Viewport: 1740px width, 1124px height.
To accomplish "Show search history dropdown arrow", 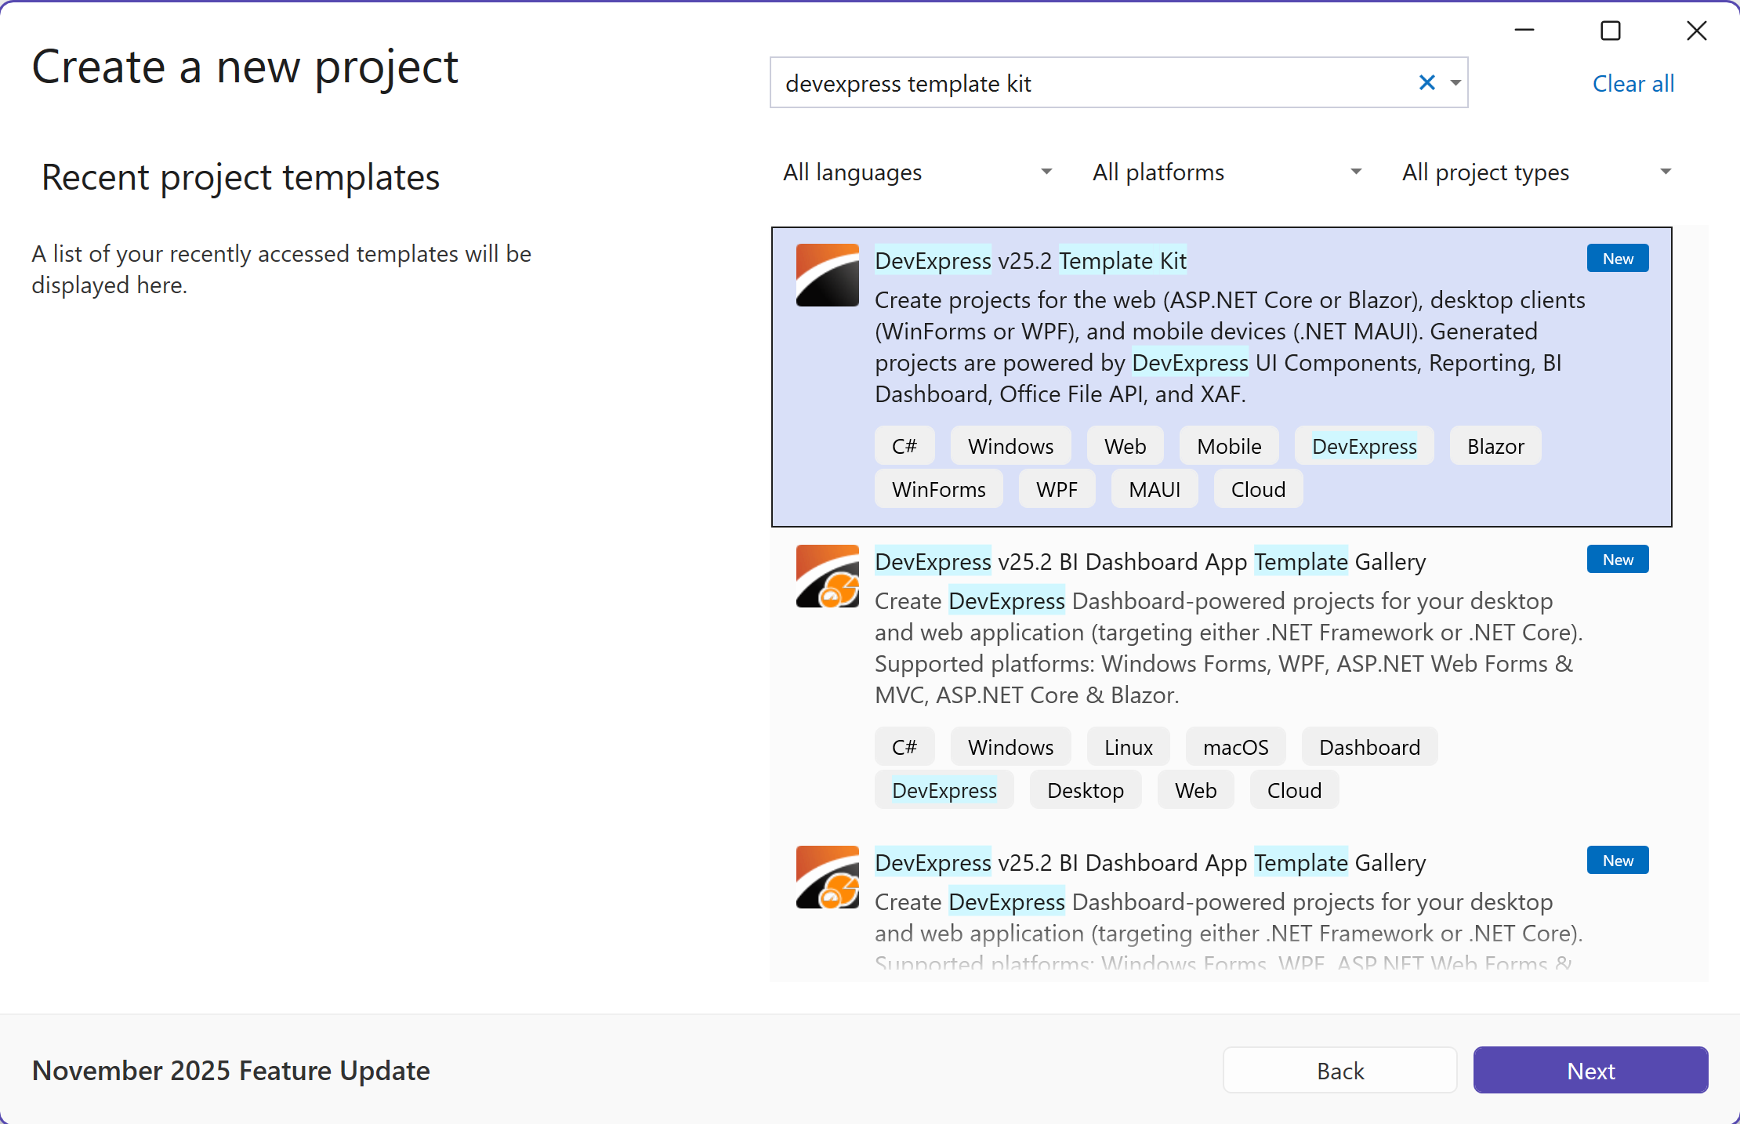I will coord(1455,82).
